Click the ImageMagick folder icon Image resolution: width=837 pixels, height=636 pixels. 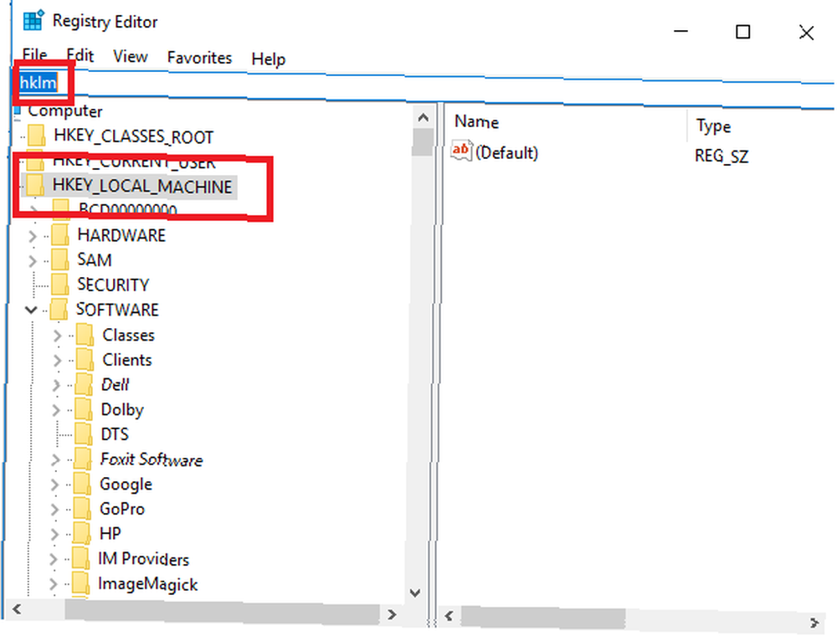point(80,583)
